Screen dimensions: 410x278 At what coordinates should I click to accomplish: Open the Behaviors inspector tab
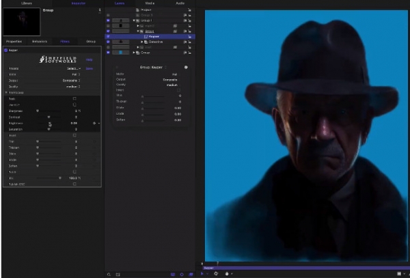(40, 42)
